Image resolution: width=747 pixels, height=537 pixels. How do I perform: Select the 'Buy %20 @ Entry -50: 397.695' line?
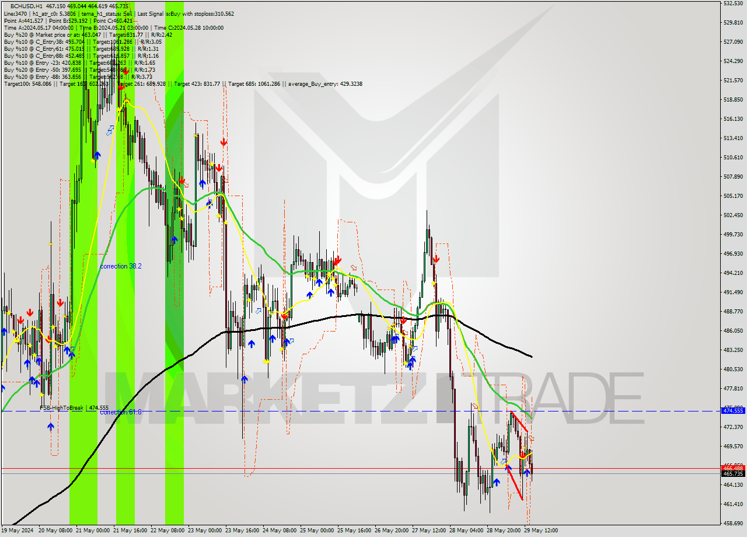coord(79,69)
